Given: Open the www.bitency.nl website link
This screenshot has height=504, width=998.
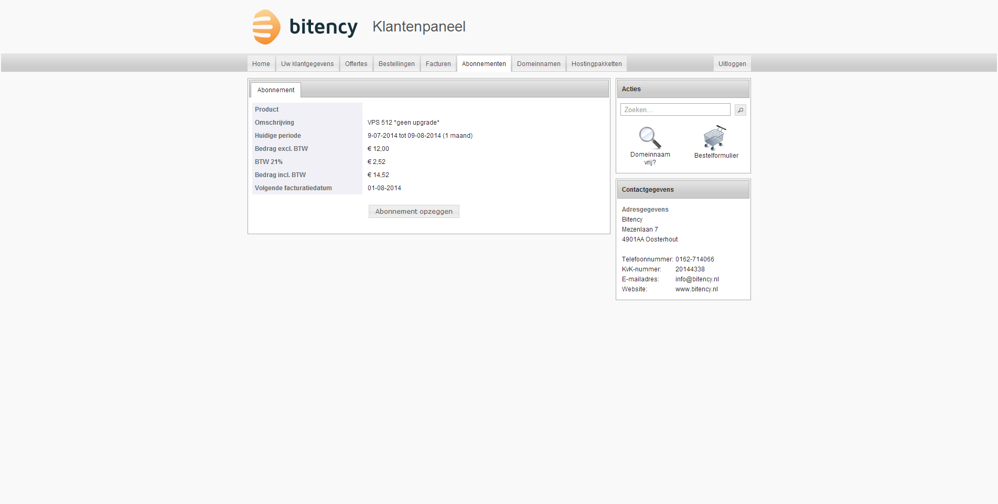Looking at the screenshot, I should click(x=696, y=289).
